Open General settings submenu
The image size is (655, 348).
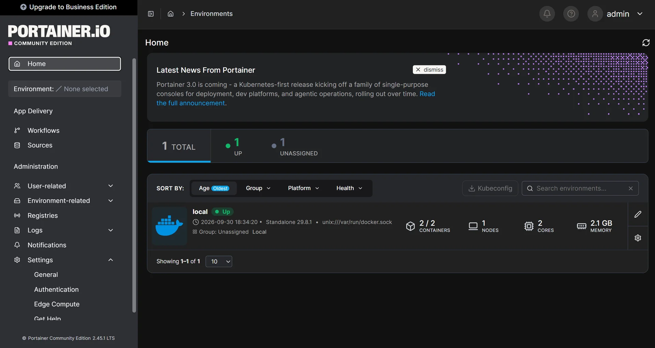coord(46,275)
